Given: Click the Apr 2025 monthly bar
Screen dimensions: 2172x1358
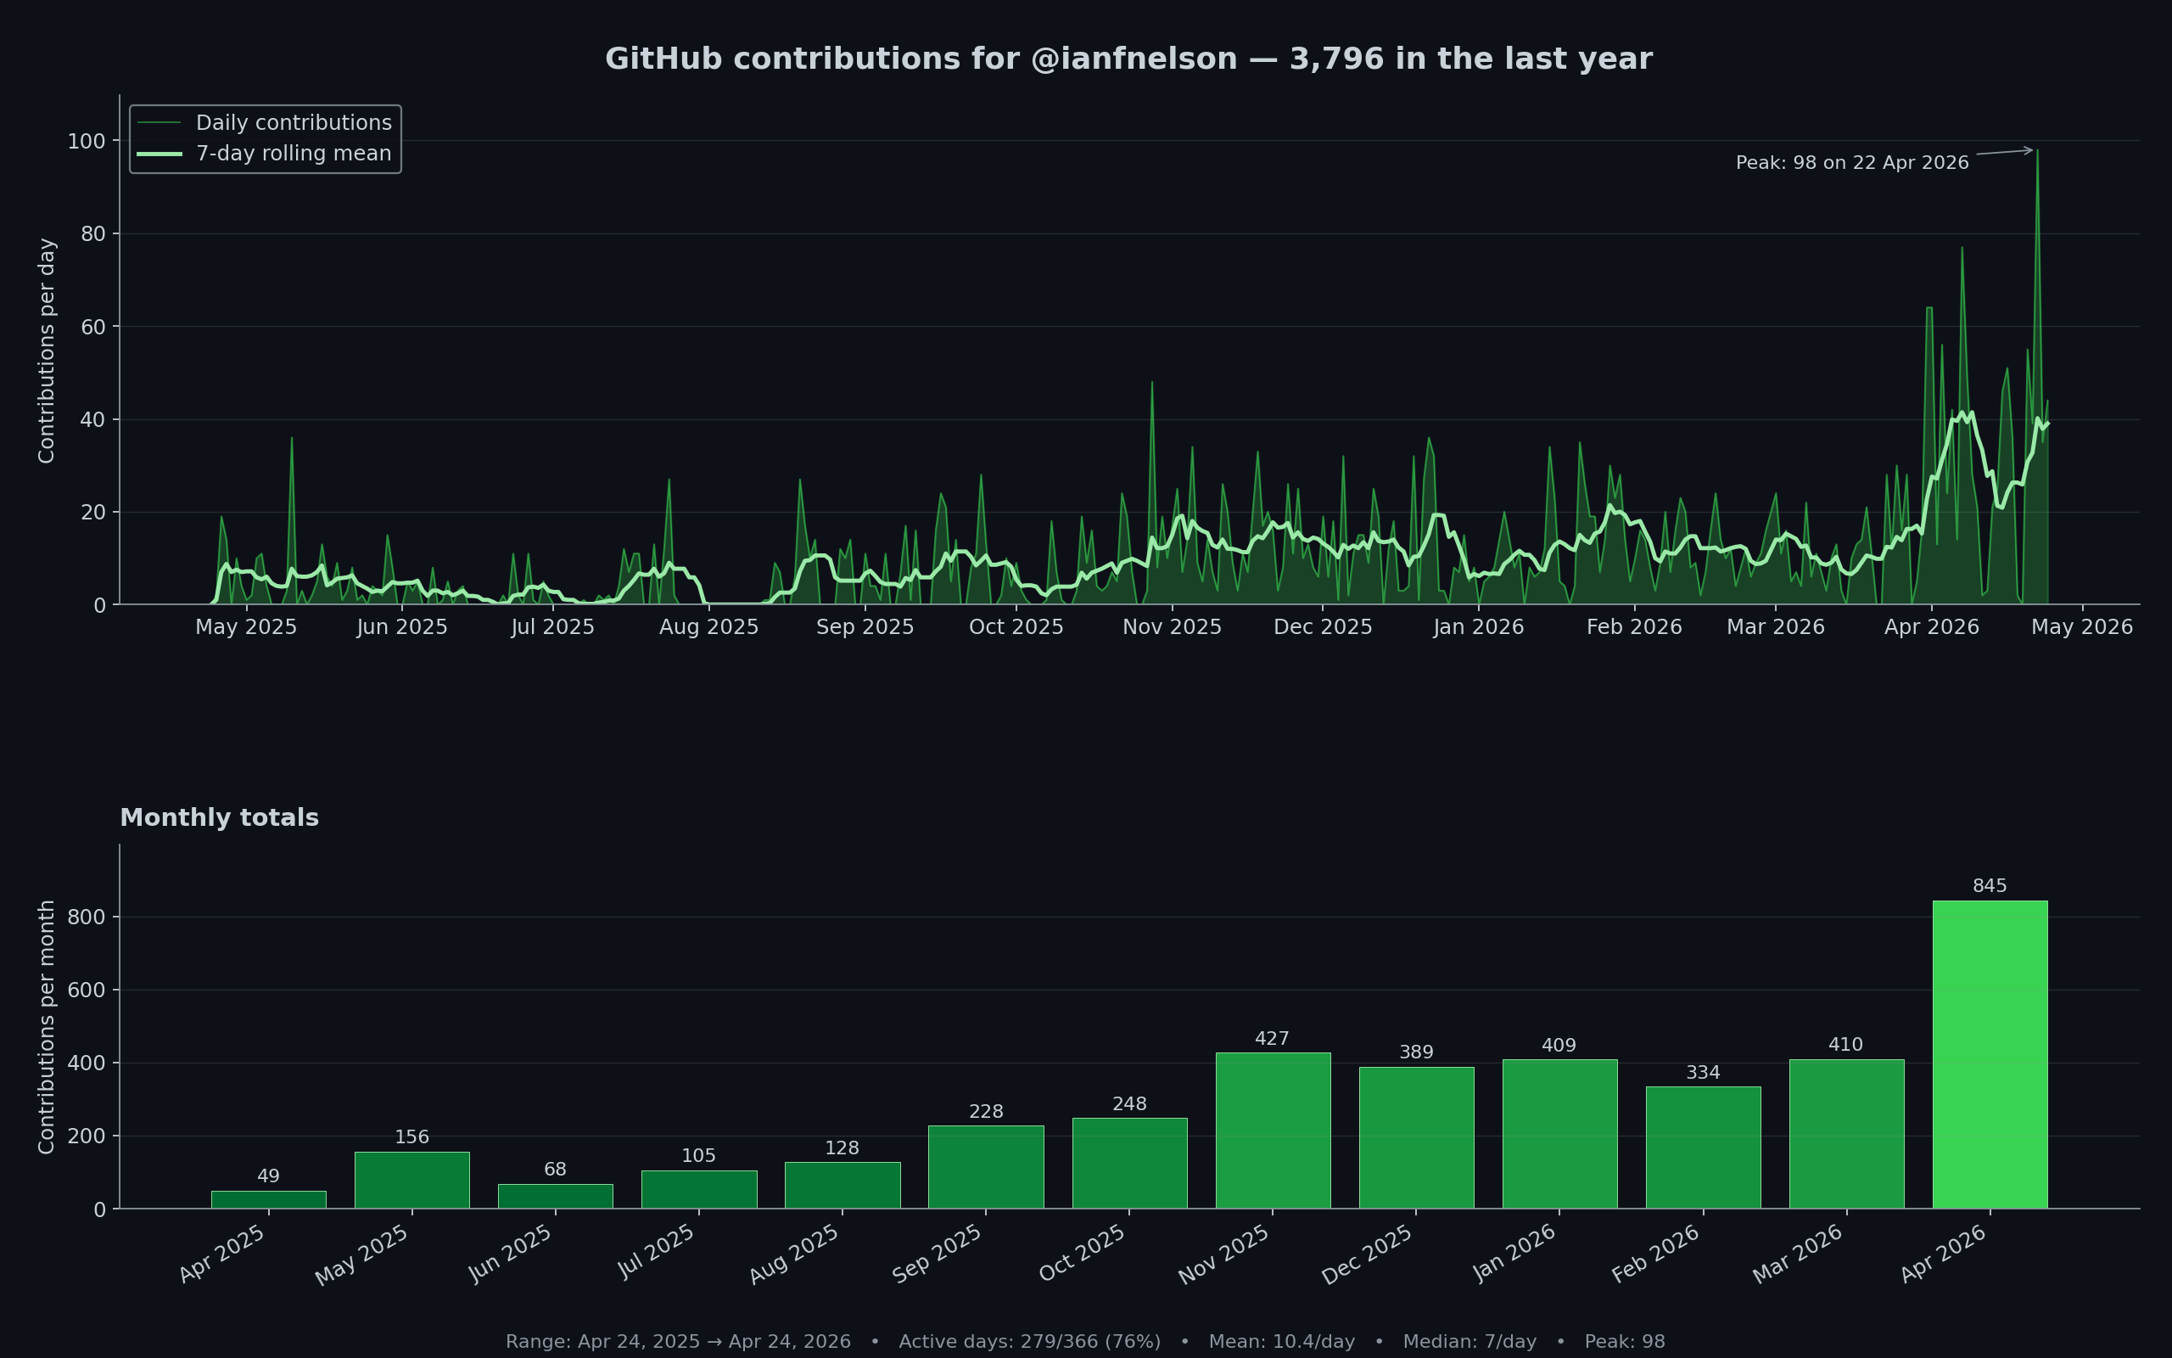Looking at the screenshot, I should point(268,1200).
